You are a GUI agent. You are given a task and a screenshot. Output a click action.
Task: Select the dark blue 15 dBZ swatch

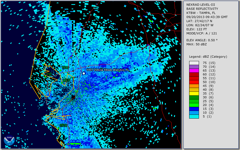point(194,109)
